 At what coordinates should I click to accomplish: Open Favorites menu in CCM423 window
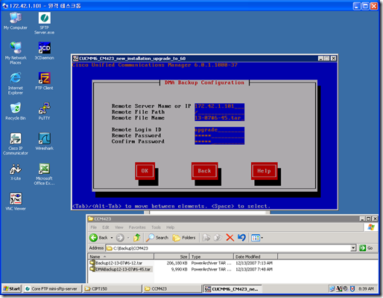coord(137,227)
